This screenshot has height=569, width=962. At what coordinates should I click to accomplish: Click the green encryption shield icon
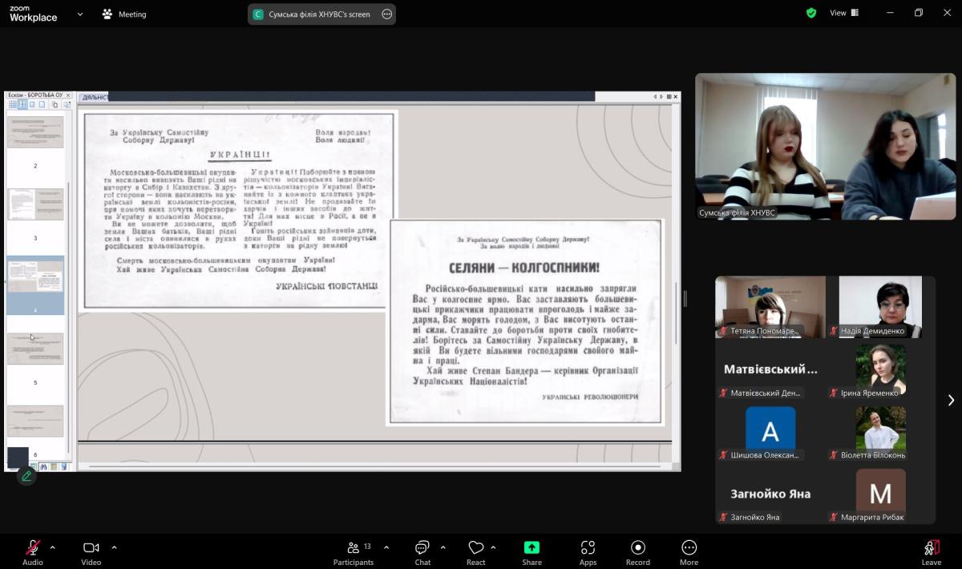(811, 13)
